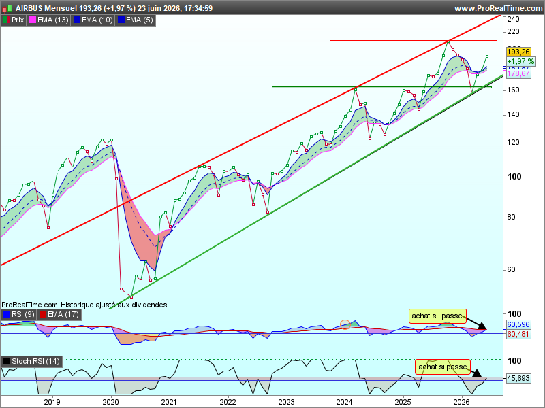Click the black Stoch RSI color swatch

pyautogui.click(x=7, y=361)
